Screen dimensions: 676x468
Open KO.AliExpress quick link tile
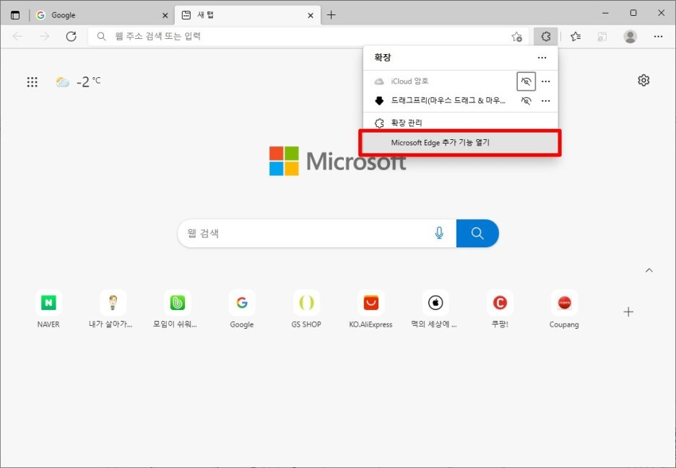coord(370,309)
